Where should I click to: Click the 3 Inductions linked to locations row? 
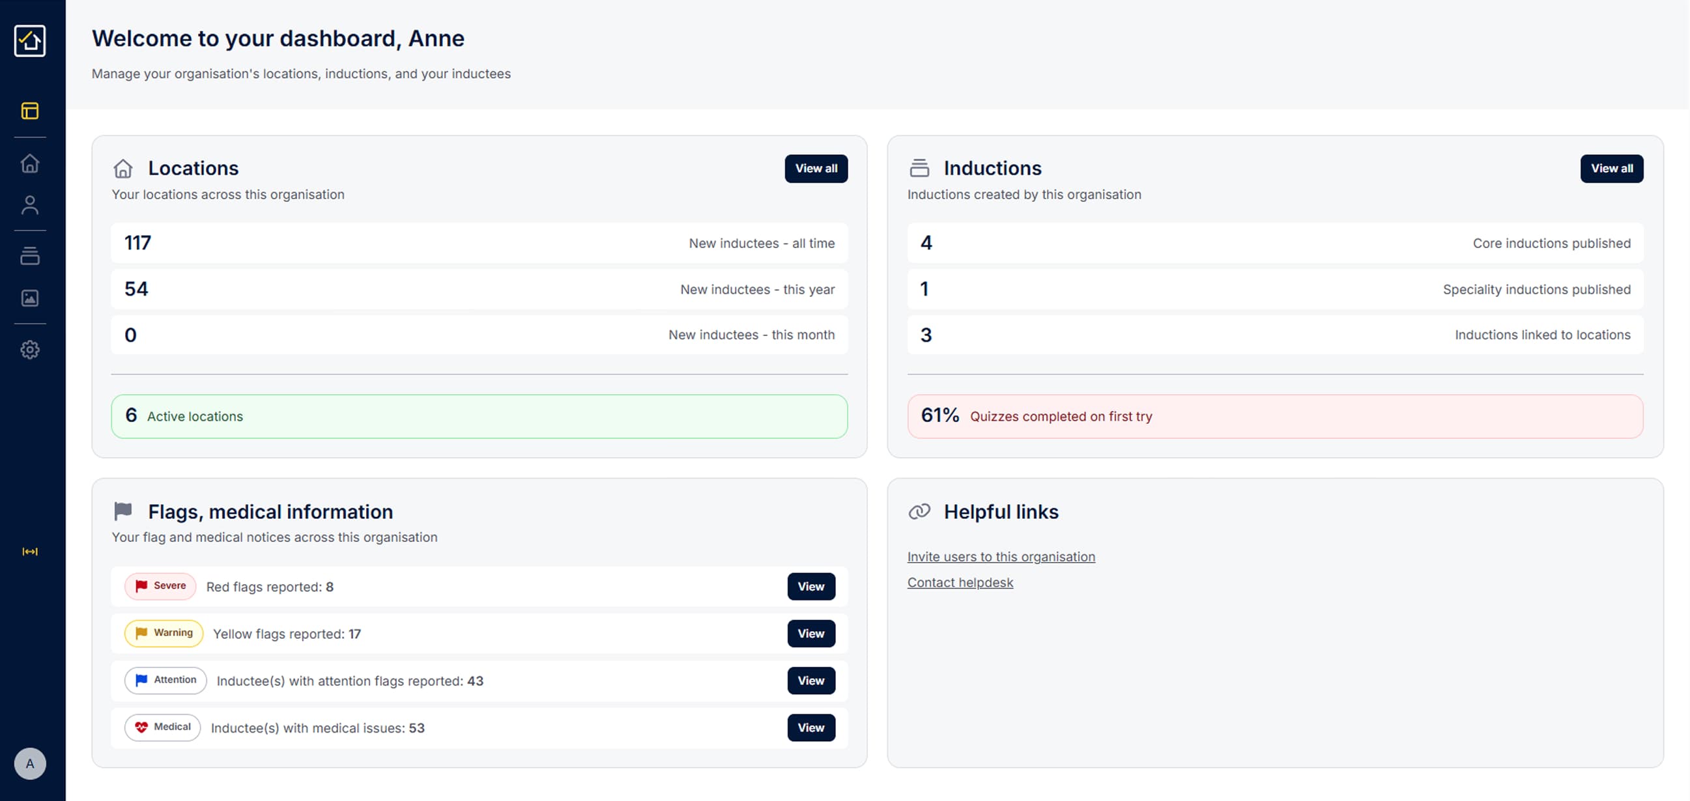coord(1275,335)
